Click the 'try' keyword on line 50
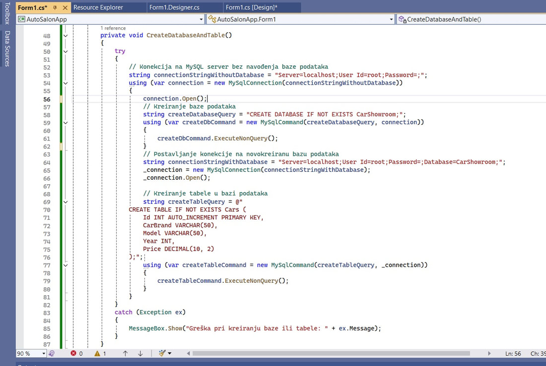Image resolution: width=546 pixels, height=366 pixels. (x=120, y=51)
